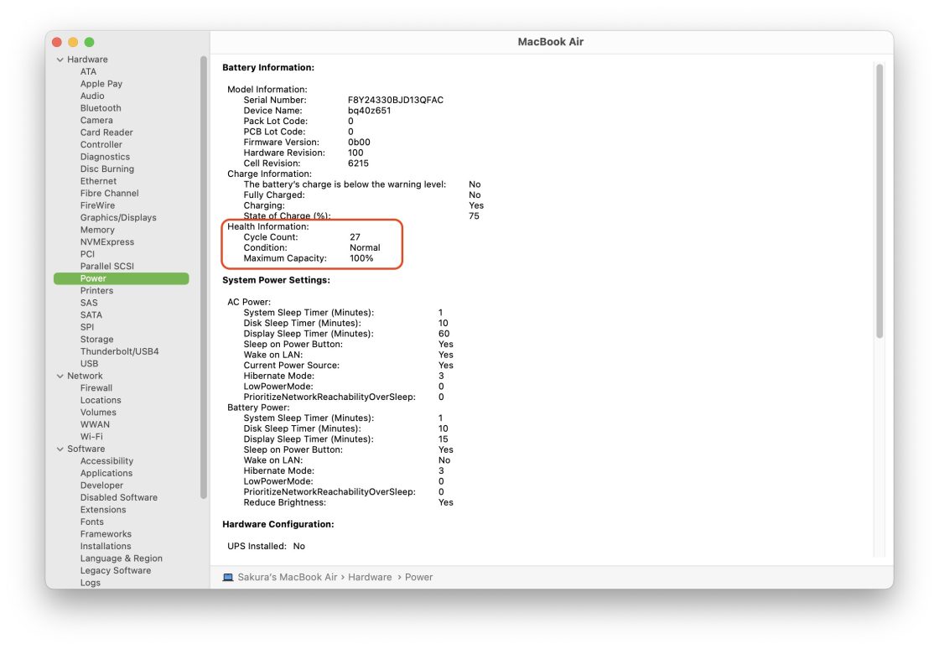Select Power in the breadcrumb path
The height and width of the screenshot is (649, 939).
(419, 577)
